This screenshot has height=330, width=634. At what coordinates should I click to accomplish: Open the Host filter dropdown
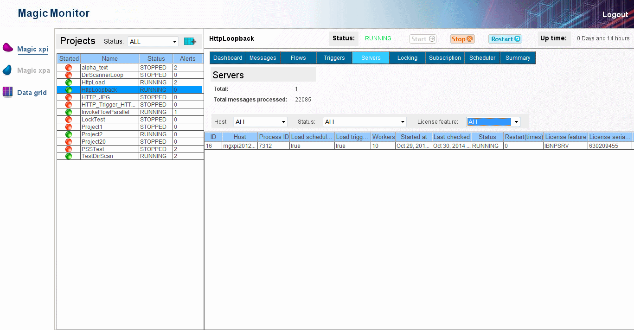click(x=260, y=122)
